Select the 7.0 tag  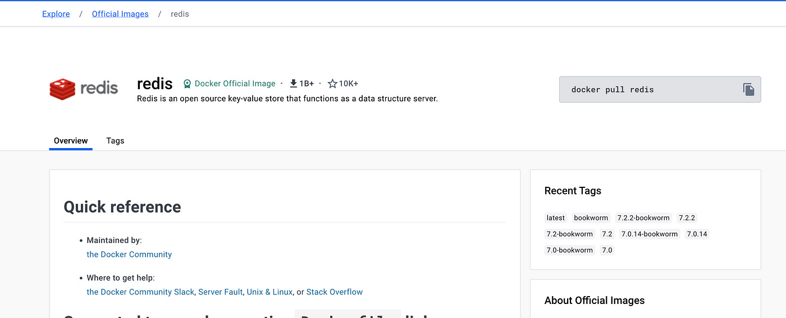tap(607, 250)
